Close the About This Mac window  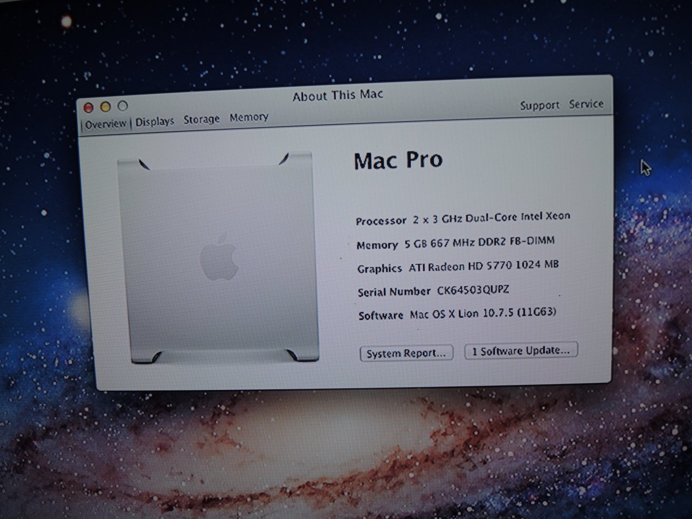[89, 109]
